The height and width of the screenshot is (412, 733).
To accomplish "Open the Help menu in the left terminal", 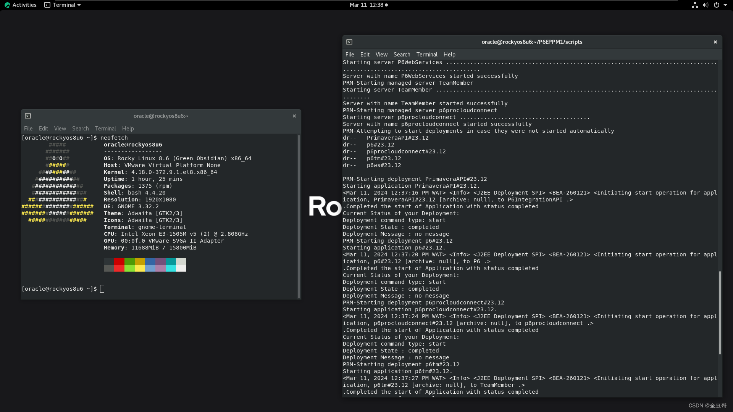I will click(x=128, y=129).
